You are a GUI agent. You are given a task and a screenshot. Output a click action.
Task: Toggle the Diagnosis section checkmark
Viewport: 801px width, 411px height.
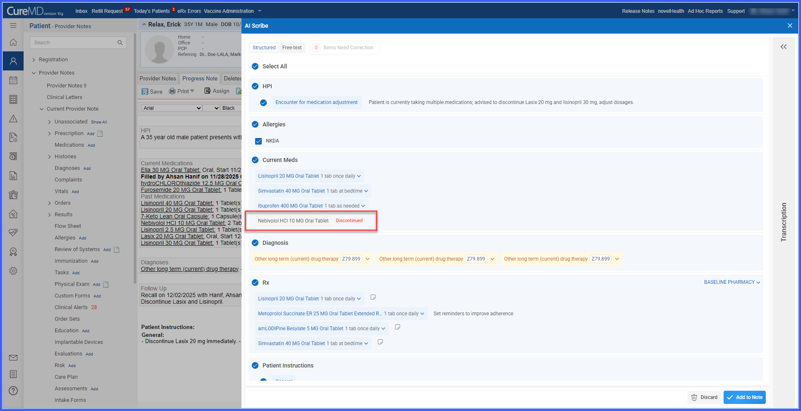(255, 243)
